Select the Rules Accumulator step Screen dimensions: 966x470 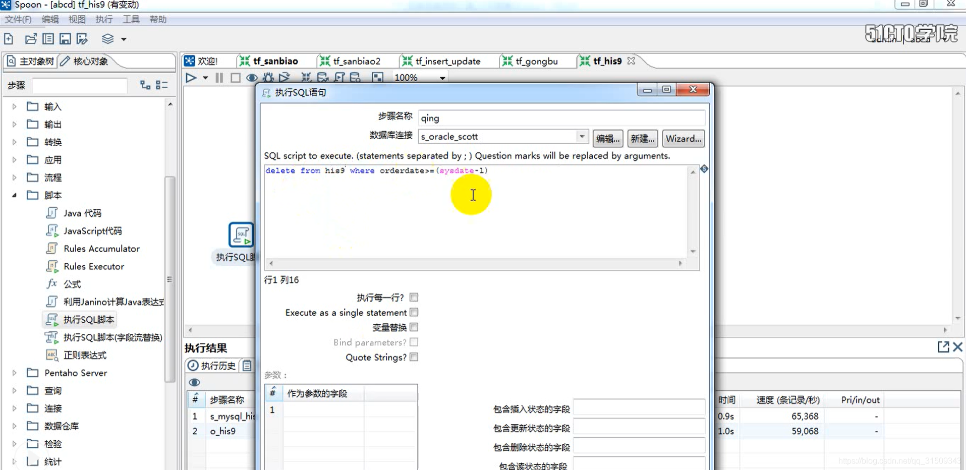click(93, 249)
